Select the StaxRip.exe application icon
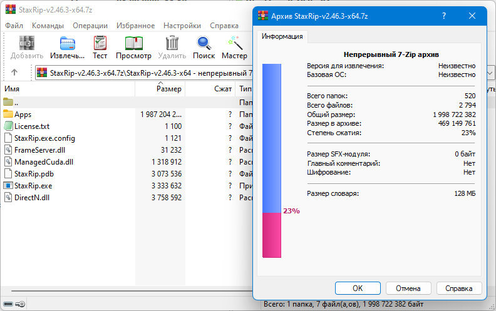Viewport: 496px width, 311px height. coord(8,185)
